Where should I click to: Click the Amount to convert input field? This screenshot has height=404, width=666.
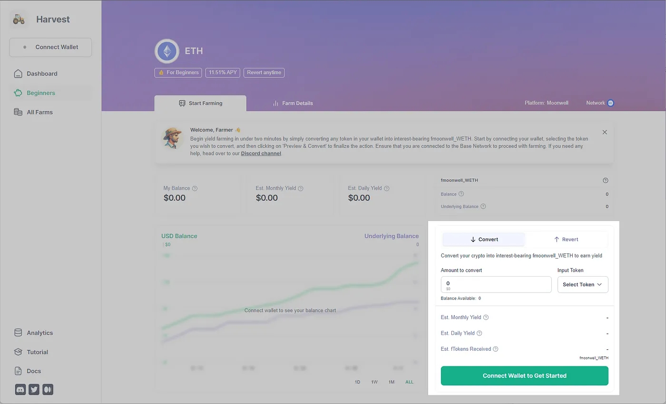point(496,284)
